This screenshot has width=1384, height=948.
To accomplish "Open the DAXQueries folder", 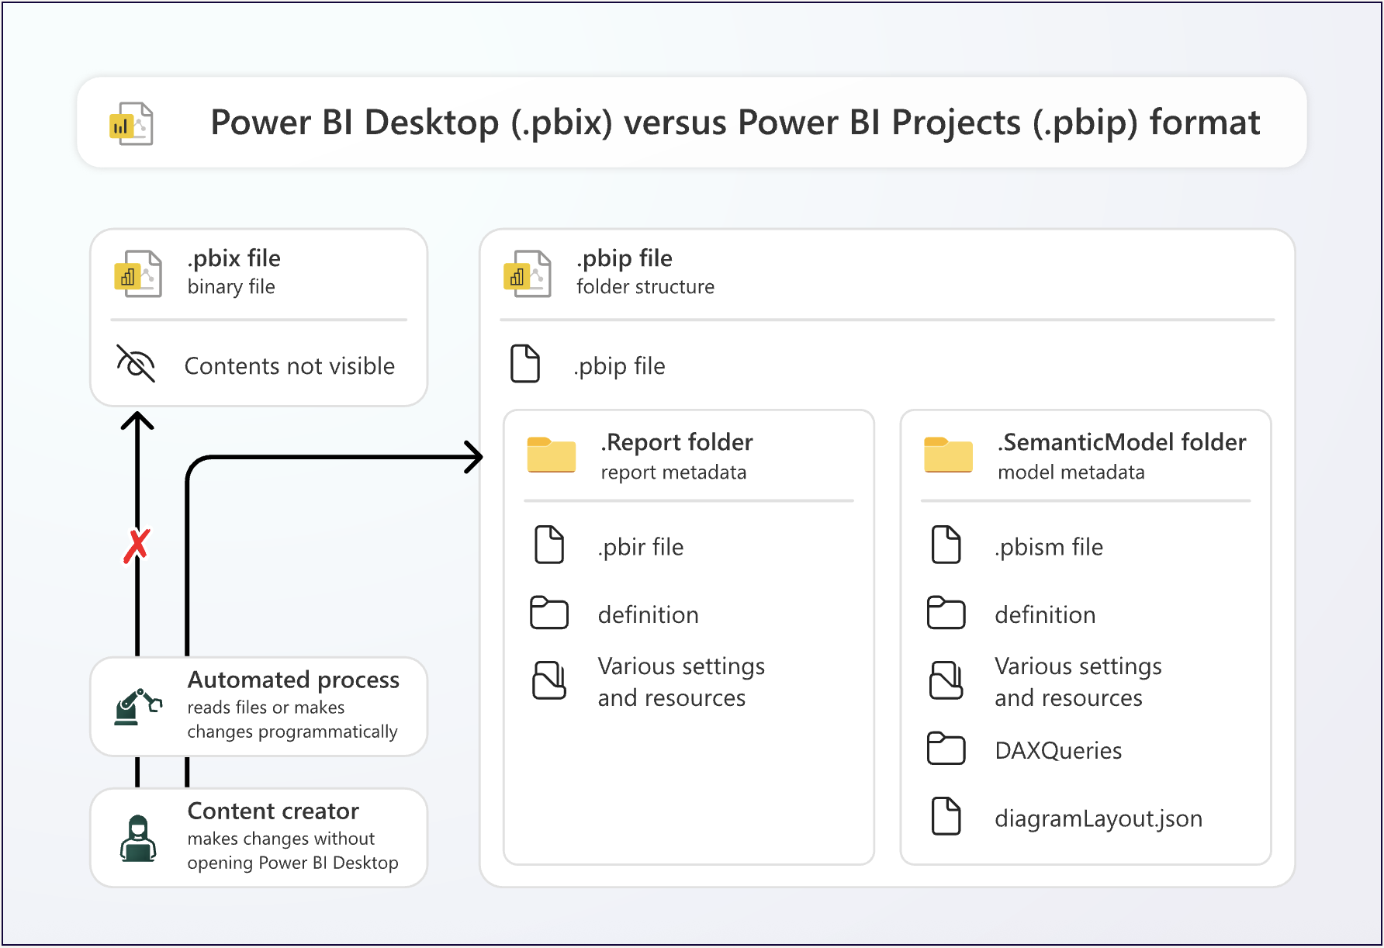I will click(946, 749).
